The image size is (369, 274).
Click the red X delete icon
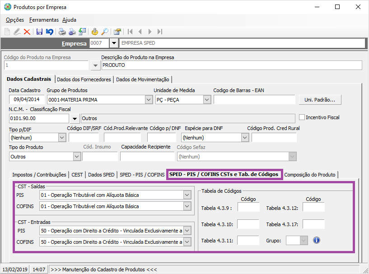point(27,32)
